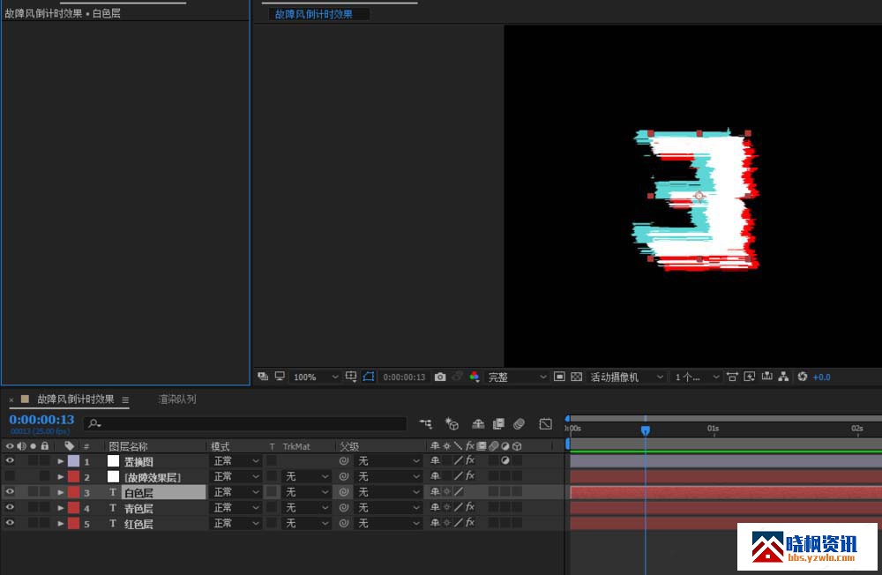Toggle preserve transparency box for 白色层
The image size is (882, 575).
(272, 492)
